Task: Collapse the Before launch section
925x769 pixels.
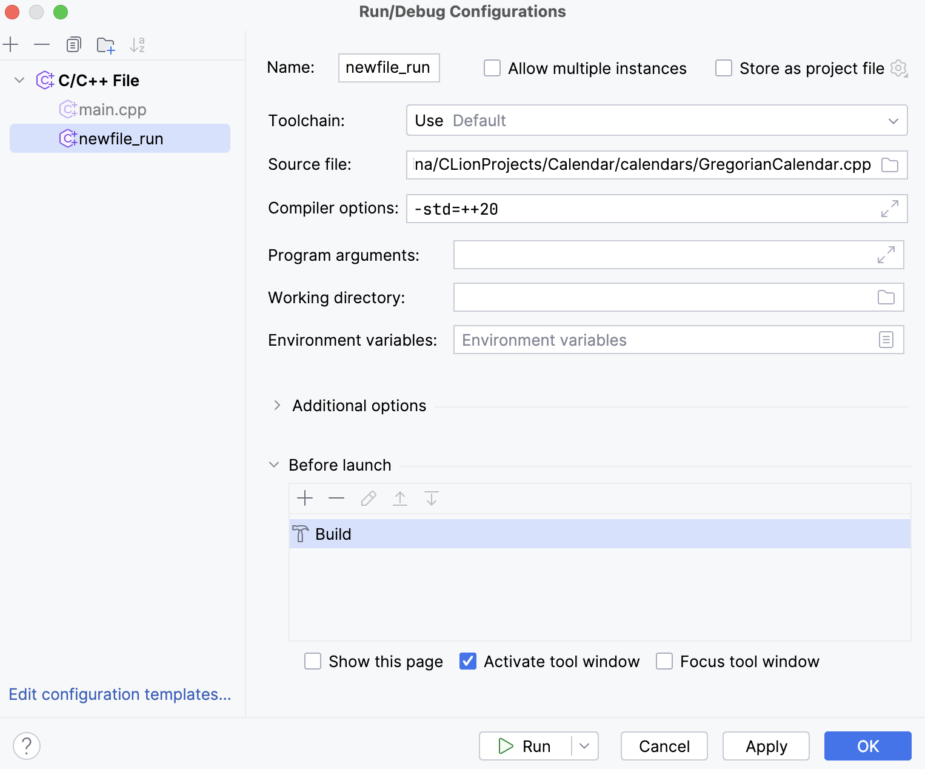Action: tap(274, 465)
